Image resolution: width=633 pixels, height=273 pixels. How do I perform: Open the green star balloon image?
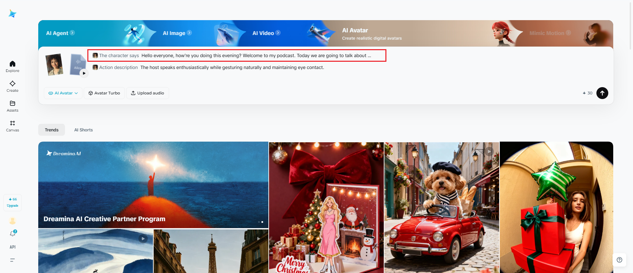click(x=557, y=208)
